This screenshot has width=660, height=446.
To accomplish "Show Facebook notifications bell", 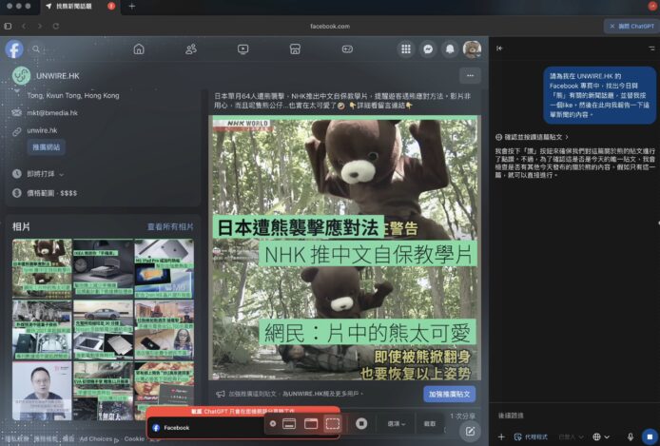I will pos(450,48).
